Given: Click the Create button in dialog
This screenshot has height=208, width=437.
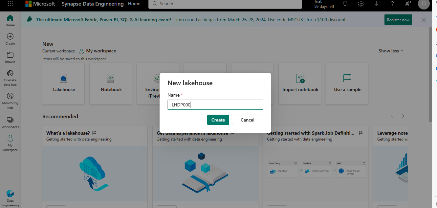Looking at the screenshot, I should pos(218,120).
